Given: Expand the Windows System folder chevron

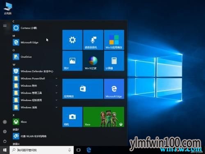Looking at the screenshot, I should pyautogui.click(x=57, y=107).
